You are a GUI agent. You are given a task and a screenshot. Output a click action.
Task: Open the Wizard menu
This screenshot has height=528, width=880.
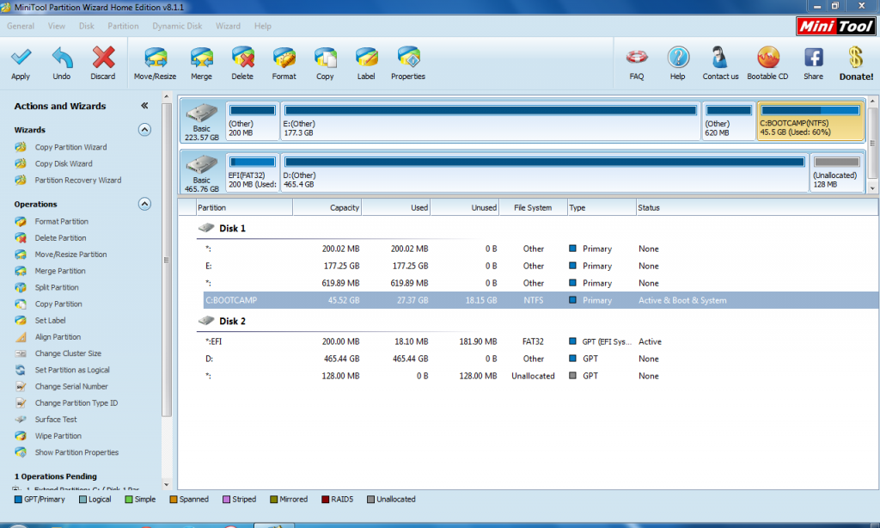[x=228, y=26]
